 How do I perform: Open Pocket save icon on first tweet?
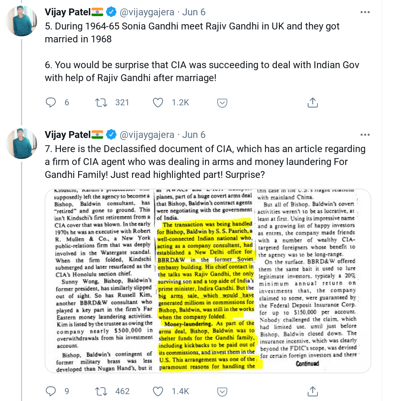coord(222,103)
